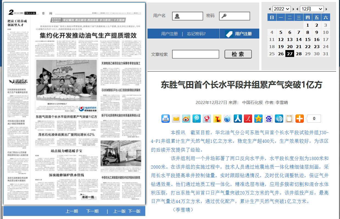This screenshot has width=340, height=219.
Task: Select December 26 on the calendar
Action: (x=281, y=54)
